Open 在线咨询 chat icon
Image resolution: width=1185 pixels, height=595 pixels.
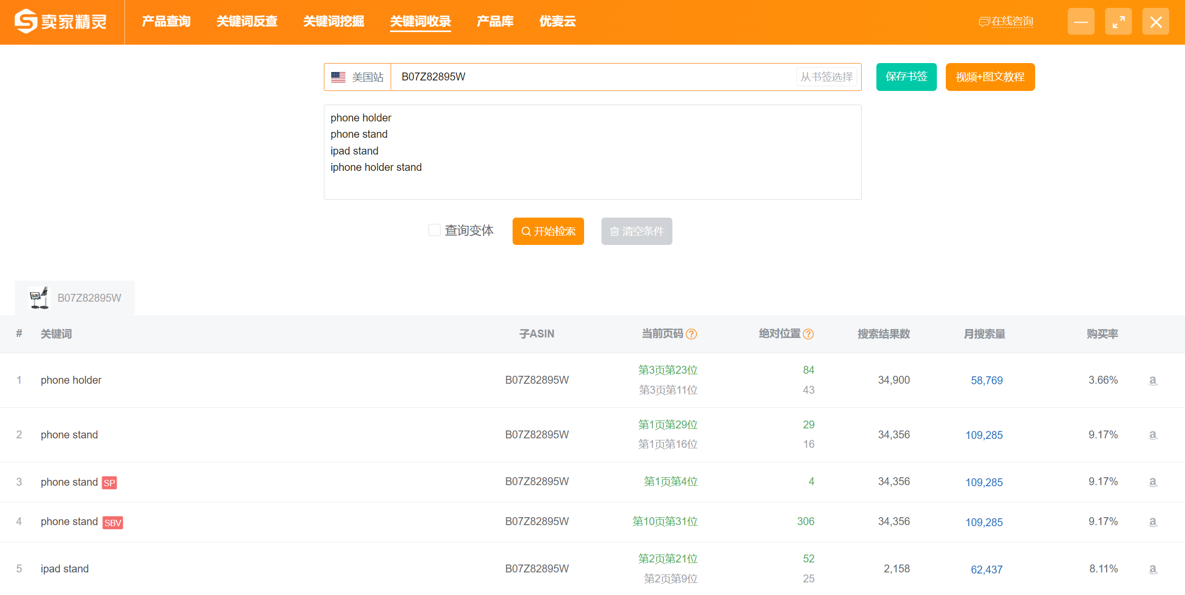coord(984,22)
